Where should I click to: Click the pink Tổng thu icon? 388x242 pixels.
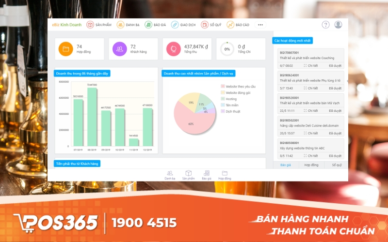pos(174,49)
